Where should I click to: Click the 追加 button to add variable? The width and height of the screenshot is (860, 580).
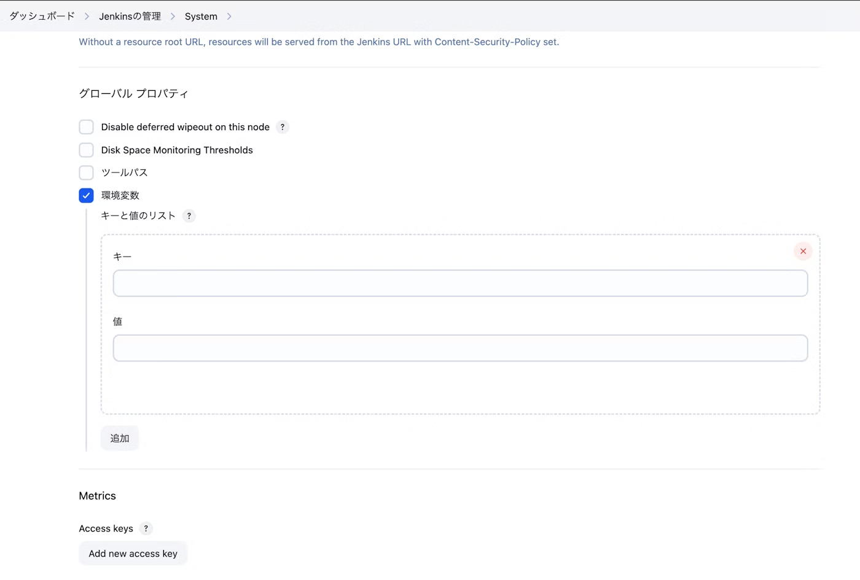point(119,438)
